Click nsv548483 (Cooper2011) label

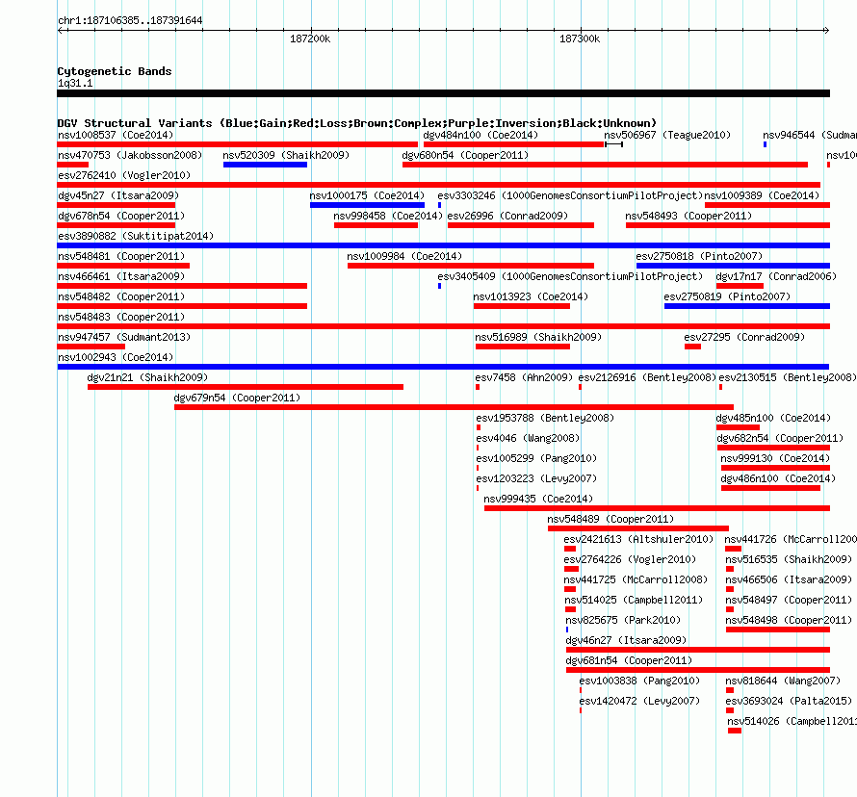(121, 317)
